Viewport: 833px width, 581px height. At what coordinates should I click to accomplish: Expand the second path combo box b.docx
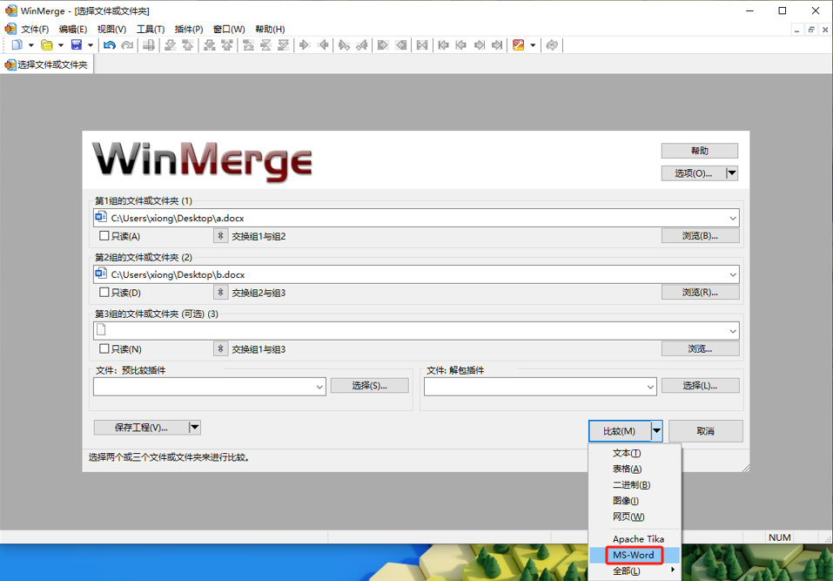[x=733, y=274]
